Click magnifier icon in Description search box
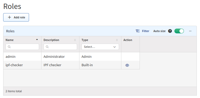This screenshot has height=98, width=200. 47,47
